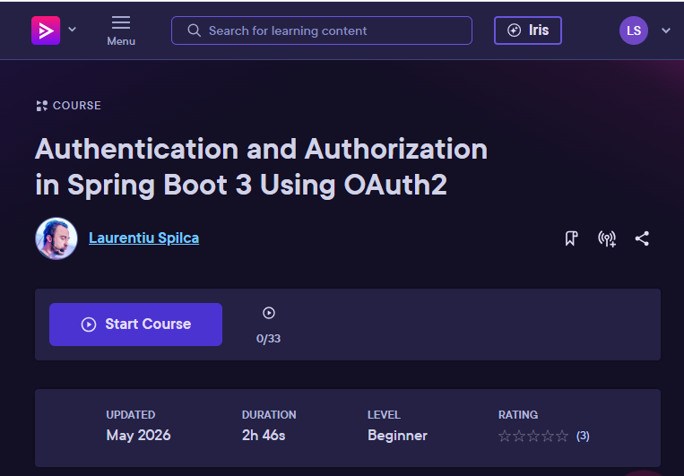Screen dimensions: 684x476
Task: Click the course title heading
Action: [x=261, y=167]
